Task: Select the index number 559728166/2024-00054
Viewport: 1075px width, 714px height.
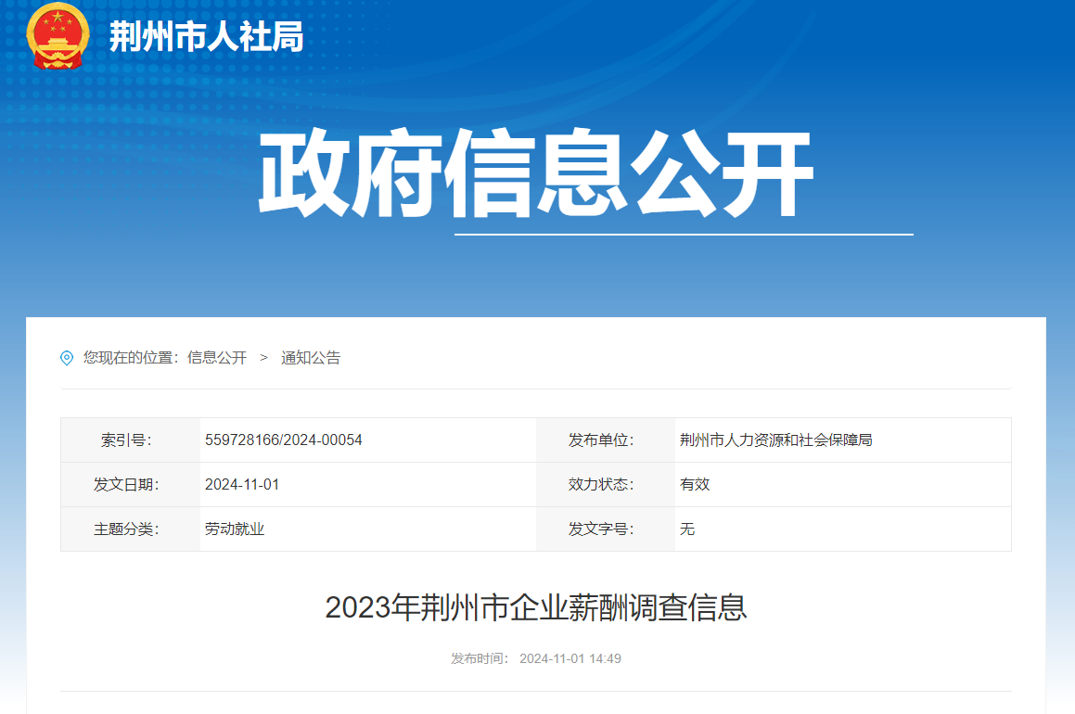Action: [x=283, y=440]
